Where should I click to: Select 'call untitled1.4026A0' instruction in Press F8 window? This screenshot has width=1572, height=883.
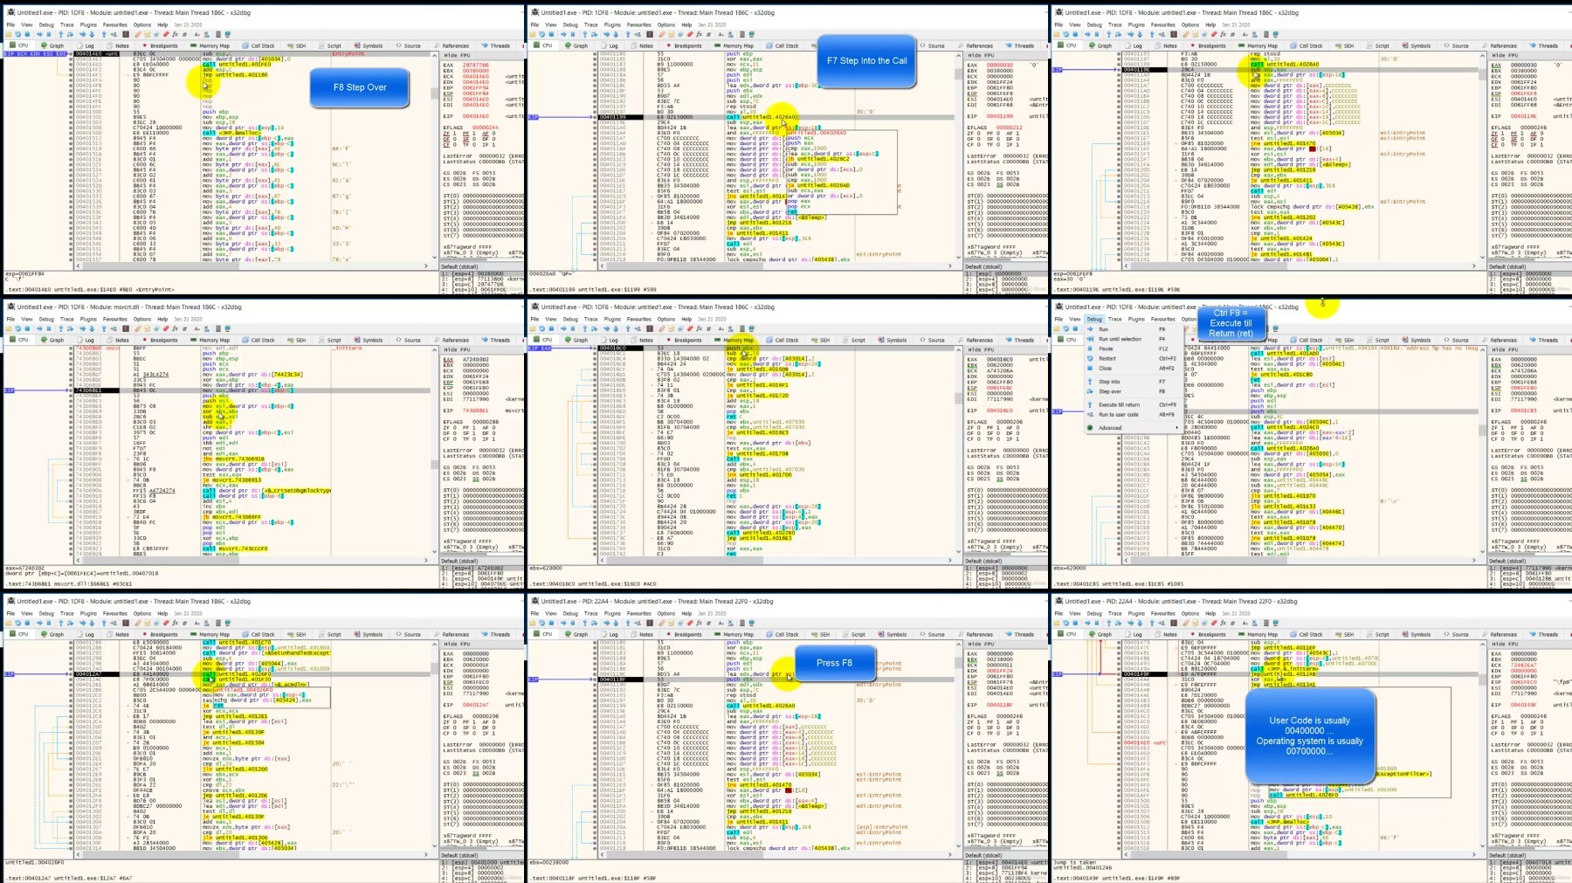(761, 706)
